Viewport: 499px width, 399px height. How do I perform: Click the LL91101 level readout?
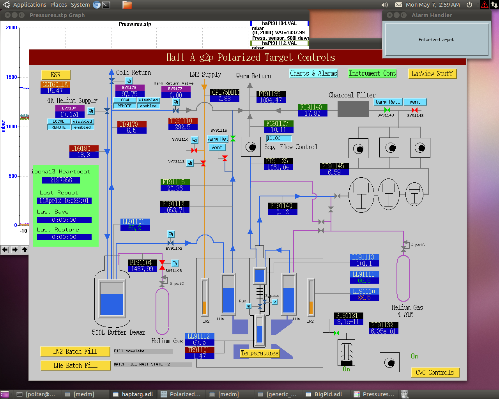tap(135, 228)
